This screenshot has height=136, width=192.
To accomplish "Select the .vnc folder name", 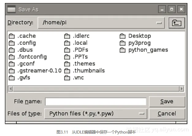I will [79, 78].
